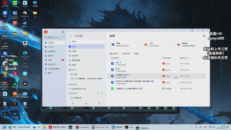Click the grid view toggle in the list header
The image size is (231, 130).
(x=203, y=58)
